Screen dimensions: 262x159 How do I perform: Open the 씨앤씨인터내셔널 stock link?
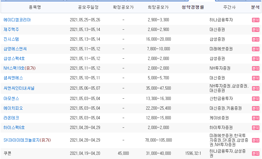(19, 88)
